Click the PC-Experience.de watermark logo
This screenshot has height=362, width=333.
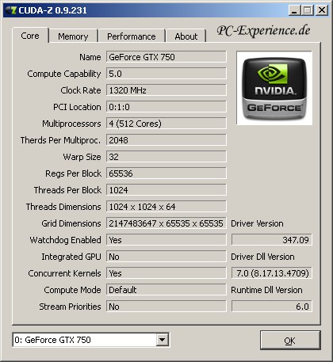[264, 31]
